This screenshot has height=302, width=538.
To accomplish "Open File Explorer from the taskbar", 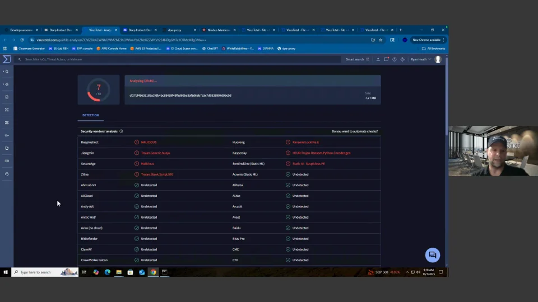I will 119,272.
